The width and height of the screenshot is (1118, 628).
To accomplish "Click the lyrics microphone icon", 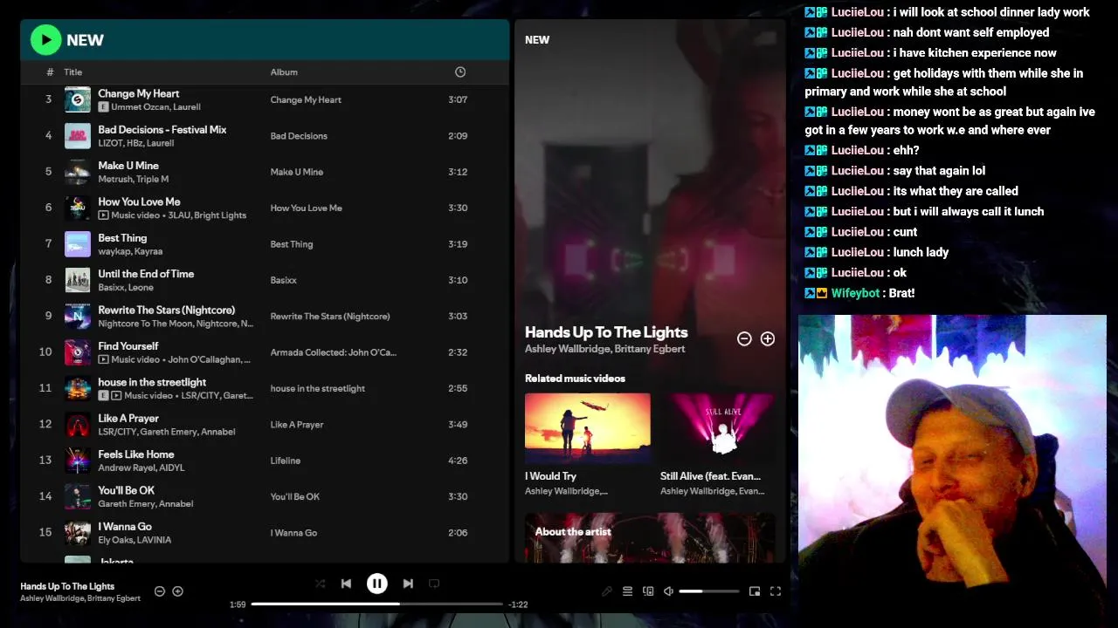I will pyautogui.click(x=607, y=591).
